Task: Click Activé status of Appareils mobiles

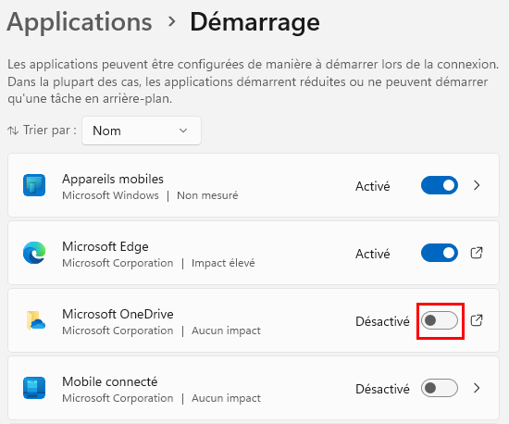Action: (x=373, y=186)
